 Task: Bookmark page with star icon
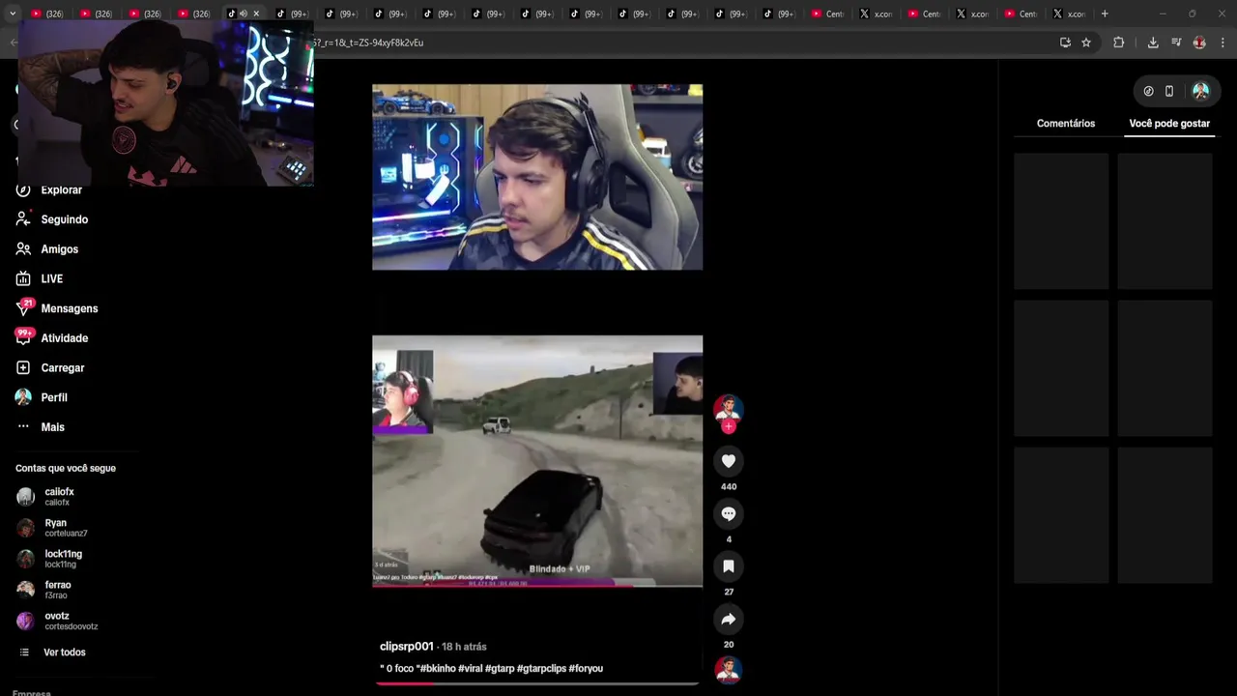1086,43
